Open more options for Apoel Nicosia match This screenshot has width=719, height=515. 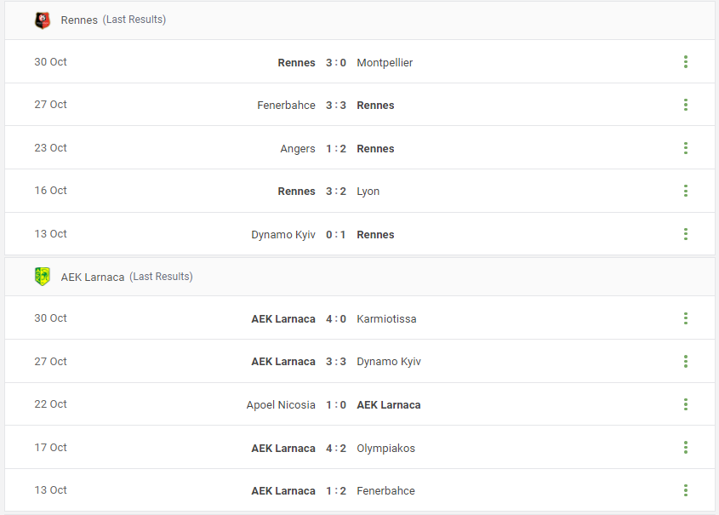[x=686, y=404]
